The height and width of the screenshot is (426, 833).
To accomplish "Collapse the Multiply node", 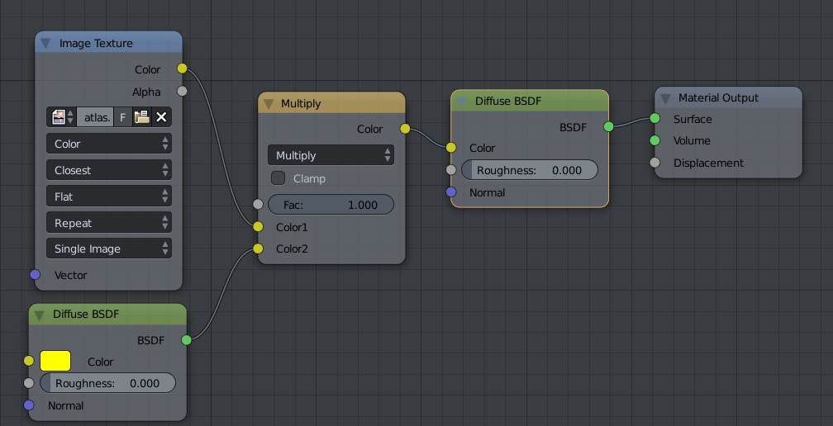I will [x=269, y=103].
